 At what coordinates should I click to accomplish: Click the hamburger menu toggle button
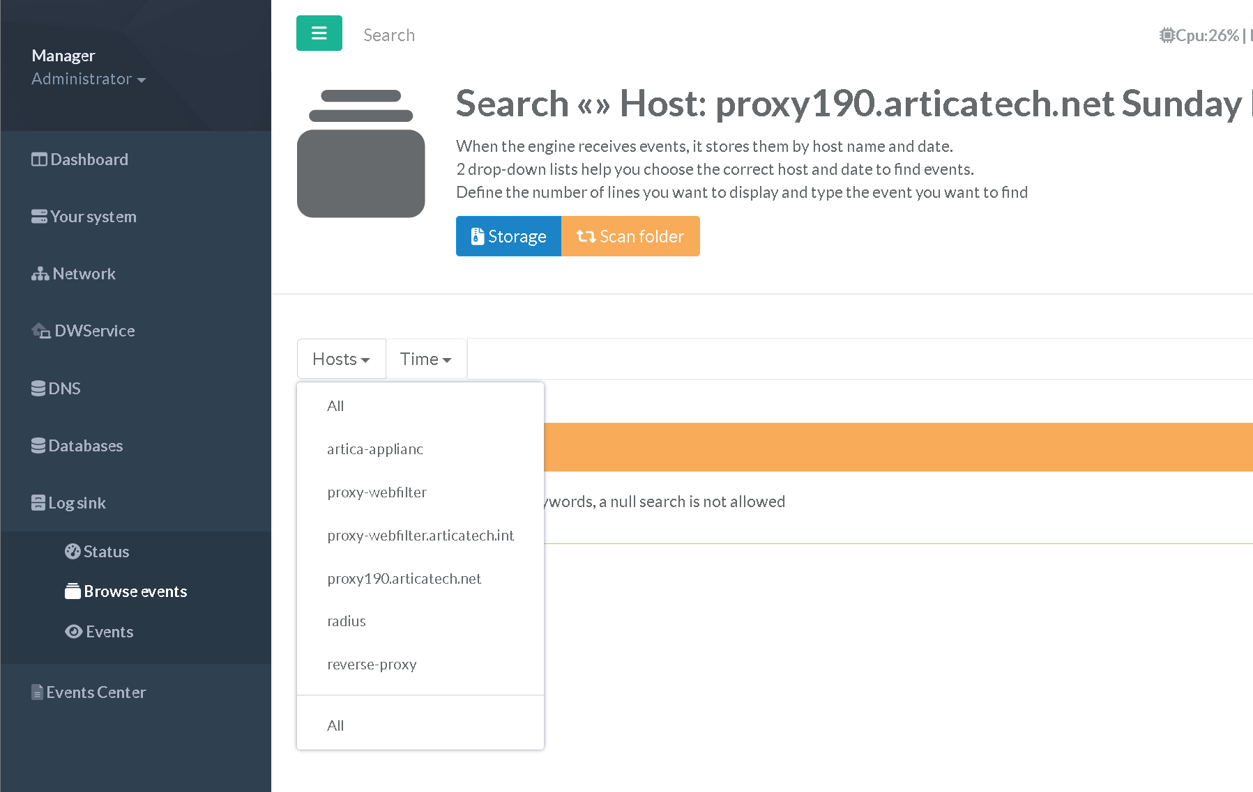pyautogui.click(x=319, y=33)
